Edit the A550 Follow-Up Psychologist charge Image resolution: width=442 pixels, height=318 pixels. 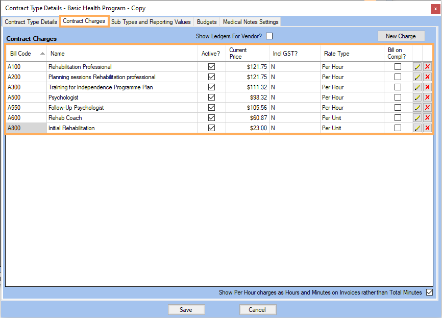click(417, 107)
